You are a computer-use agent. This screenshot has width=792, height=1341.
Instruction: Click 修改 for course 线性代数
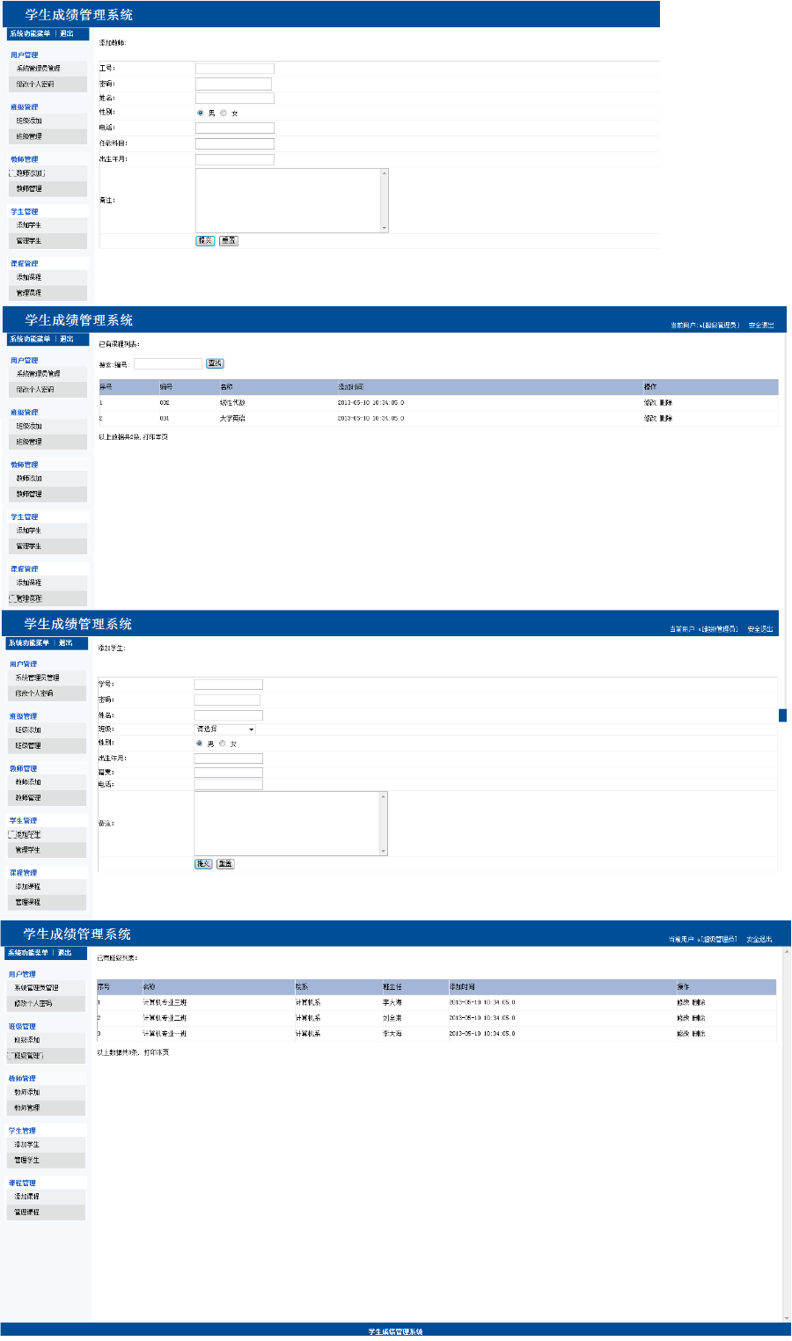[649, 403]
